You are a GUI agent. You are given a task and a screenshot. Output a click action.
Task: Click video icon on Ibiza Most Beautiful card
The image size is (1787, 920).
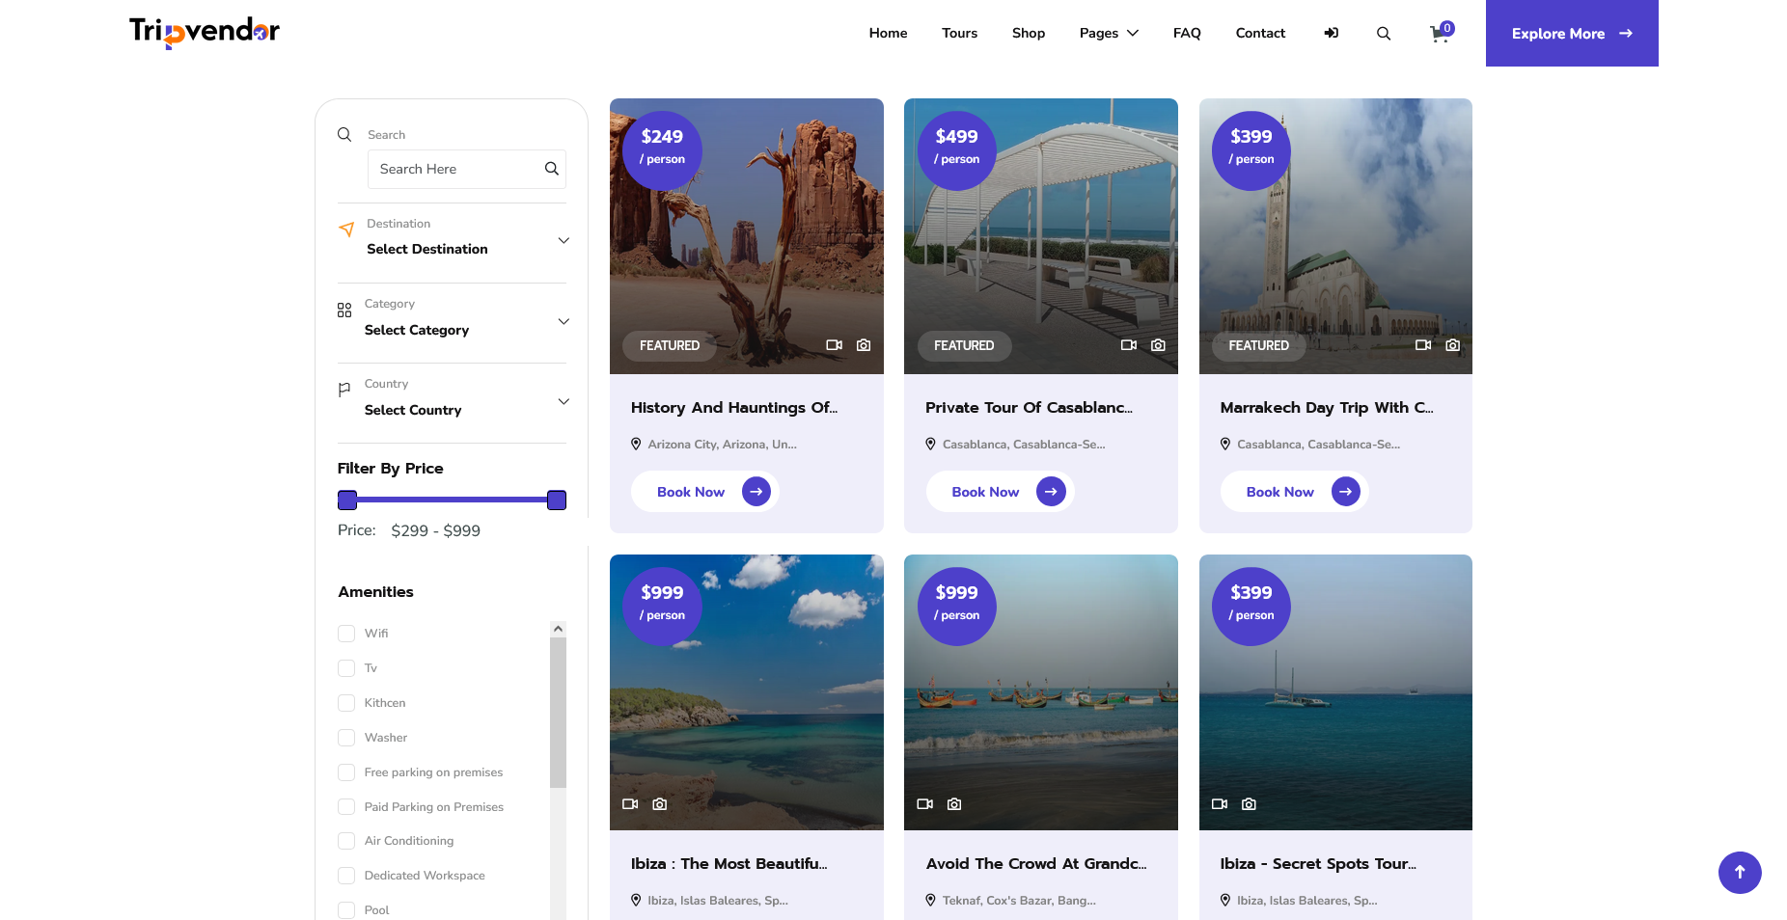click(x=630, y=804)
